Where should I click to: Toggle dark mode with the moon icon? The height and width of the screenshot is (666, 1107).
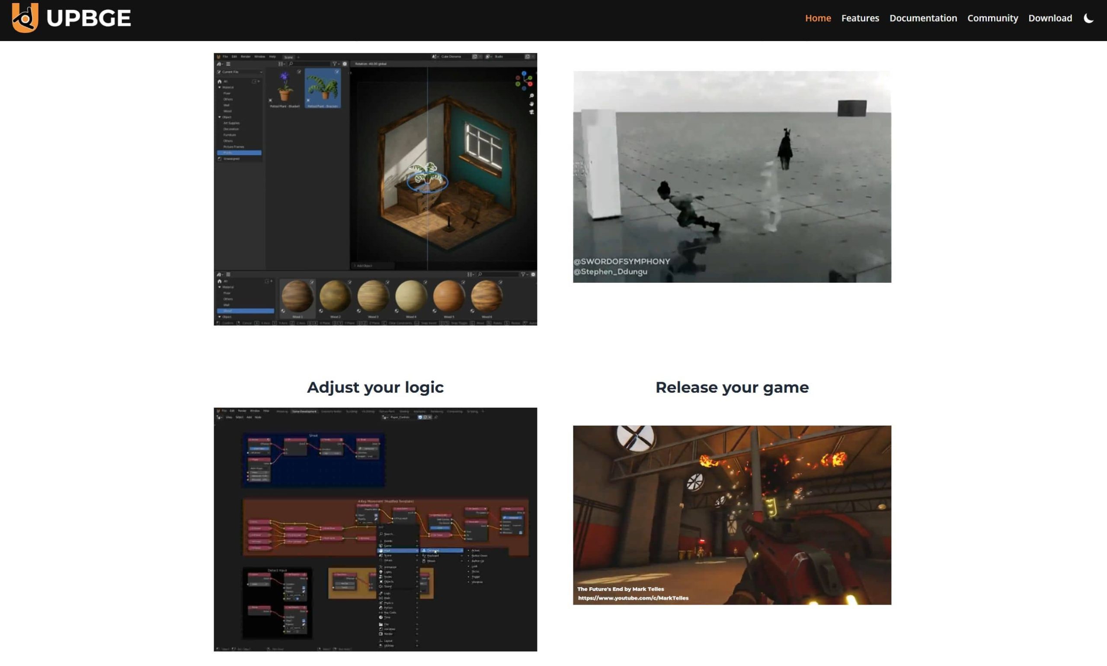pyautogui.click(x=1088, y=18)
